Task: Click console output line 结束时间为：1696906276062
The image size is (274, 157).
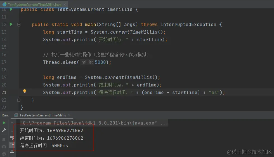Action: (51, 138)
